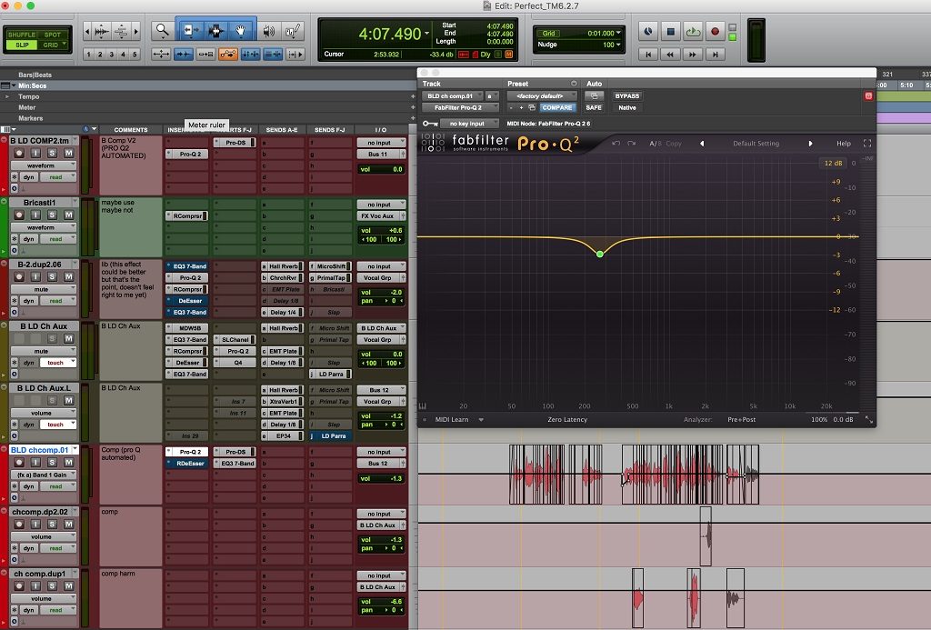Click the key input key icon
Viewport: 931px width, 630px height.
430,124
